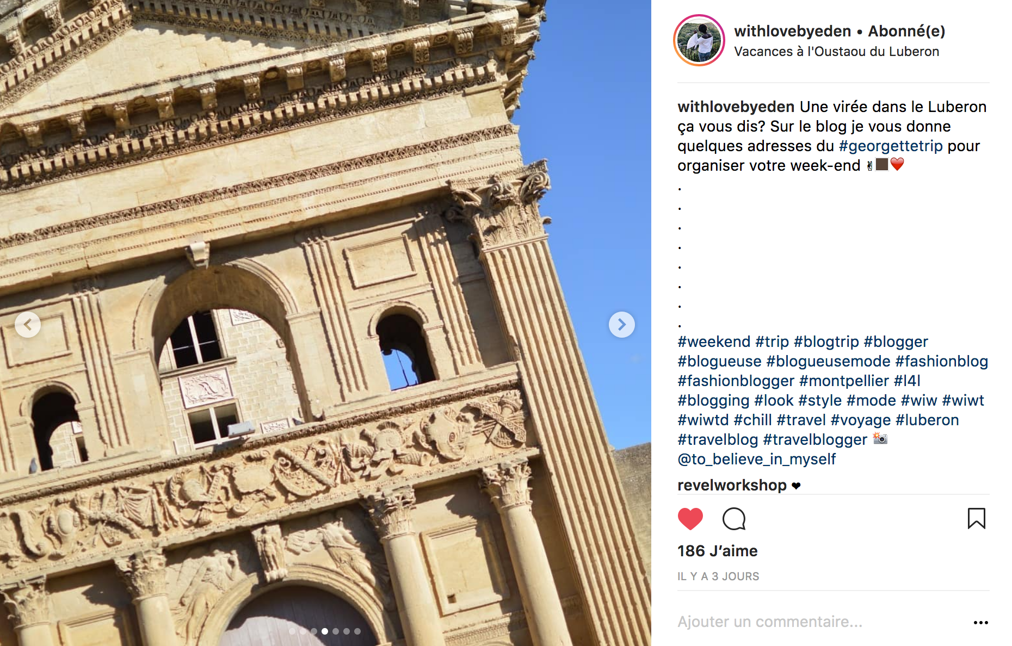The image size is (1012, 646).
Task: Save post with the bookmark icon
Action: [976, 518]
